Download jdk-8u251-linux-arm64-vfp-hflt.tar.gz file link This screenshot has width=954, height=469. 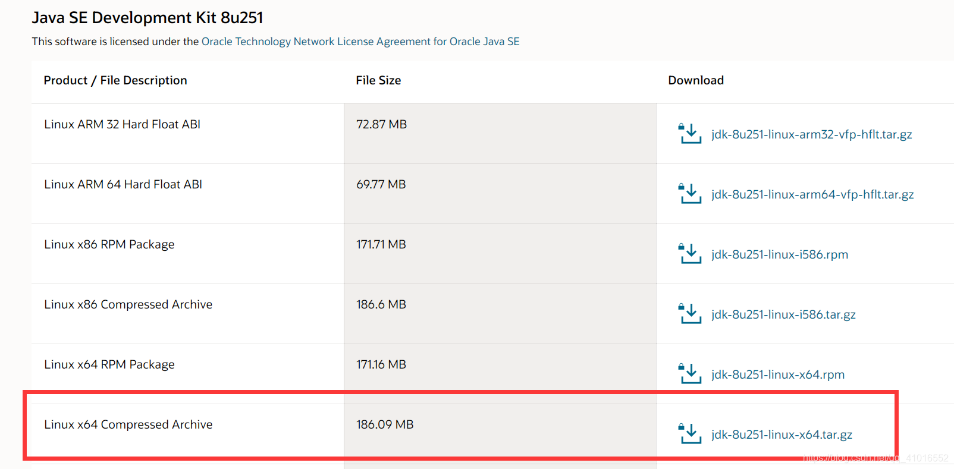[812, 194]
